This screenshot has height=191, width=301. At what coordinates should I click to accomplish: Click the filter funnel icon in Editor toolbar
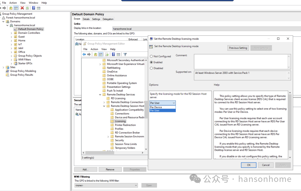(x=125, y=54)
